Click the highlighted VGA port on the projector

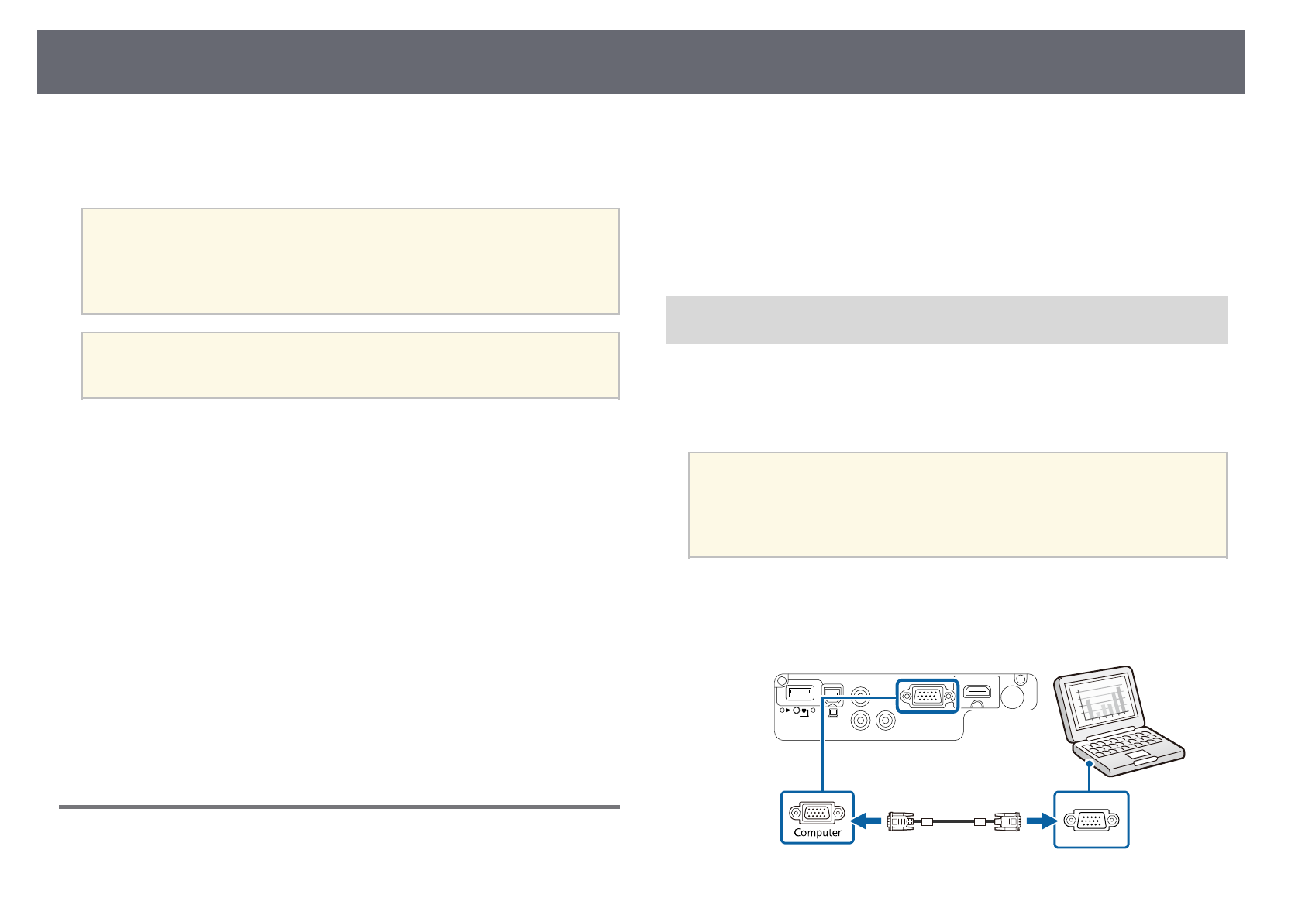[927, 696]
